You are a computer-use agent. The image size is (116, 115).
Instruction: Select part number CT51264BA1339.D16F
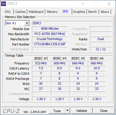coord(50,44)
